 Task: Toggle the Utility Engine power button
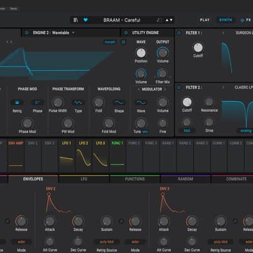[x=126, y=33]
